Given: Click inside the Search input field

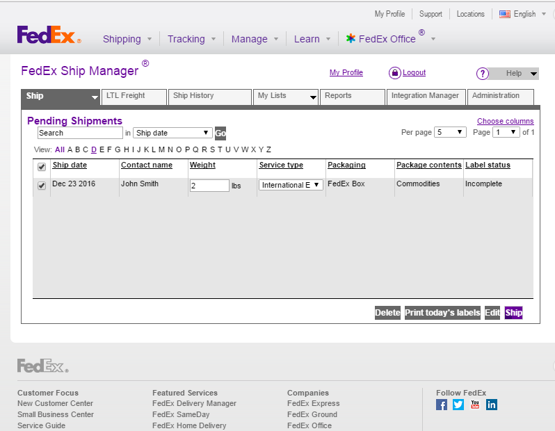Looking at the screenshot, I should [x=80, y=133].
